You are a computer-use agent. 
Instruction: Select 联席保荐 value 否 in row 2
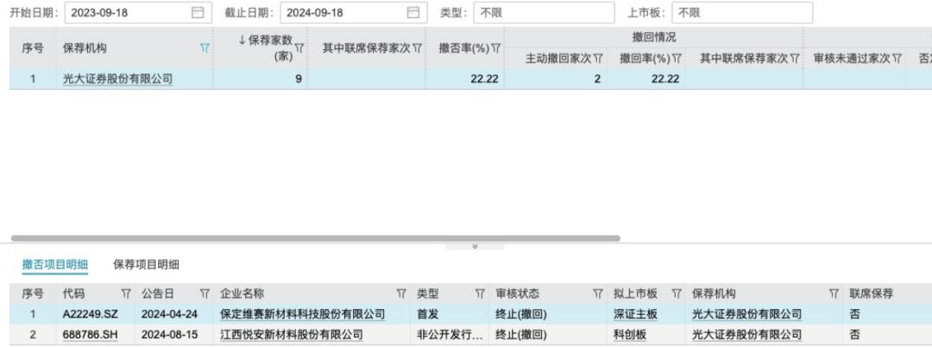click(854, 335)
